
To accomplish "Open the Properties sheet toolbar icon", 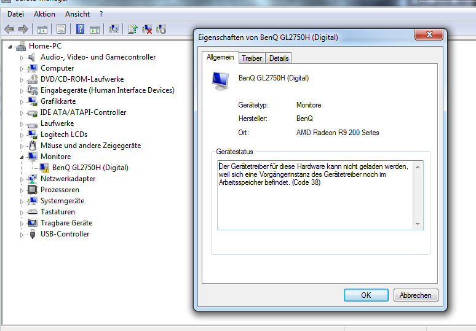I will point(61,29).
